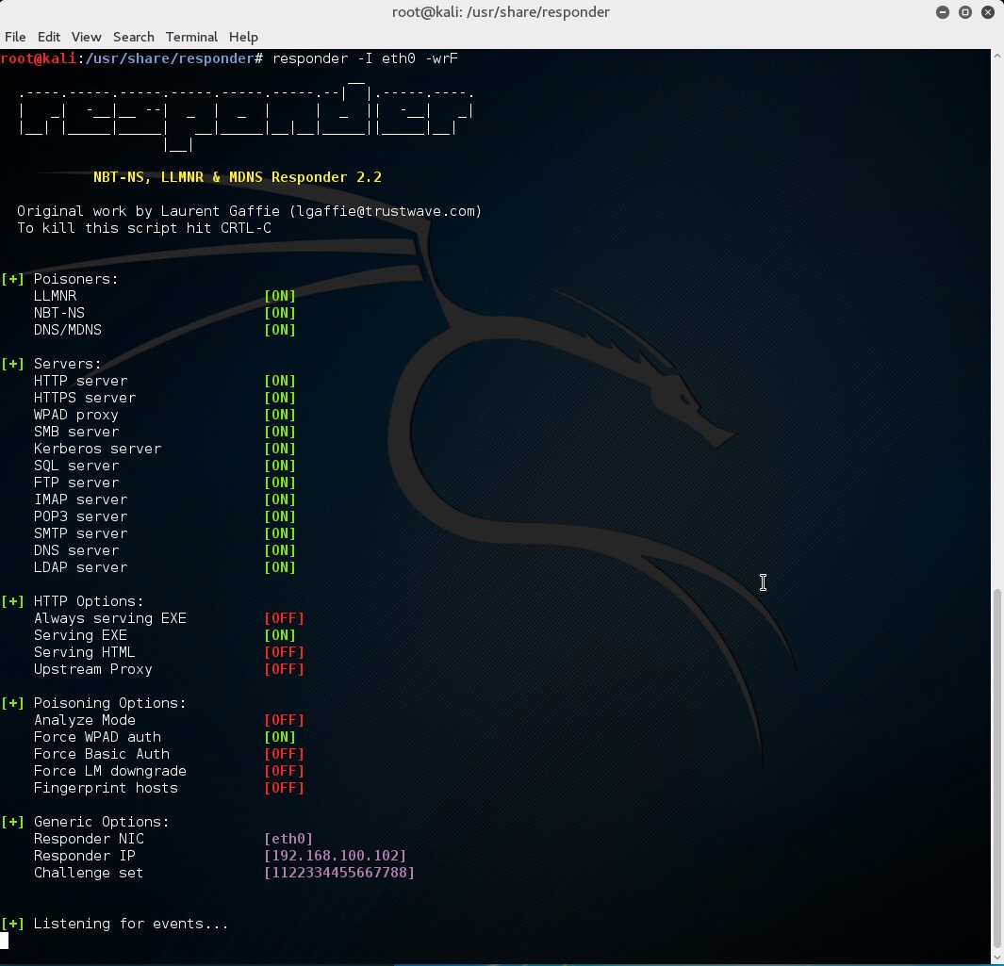Open the File menu

pos(15,37)
